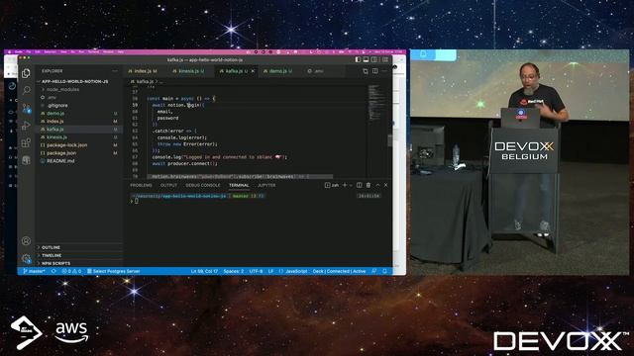Expand the OUTLINE section

79,247
